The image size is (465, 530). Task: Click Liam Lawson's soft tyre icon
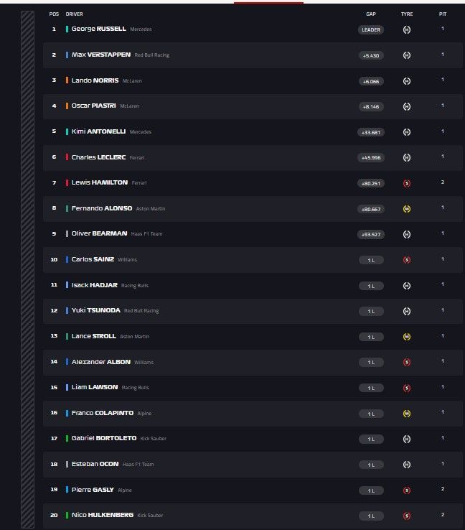pos(407,388)
